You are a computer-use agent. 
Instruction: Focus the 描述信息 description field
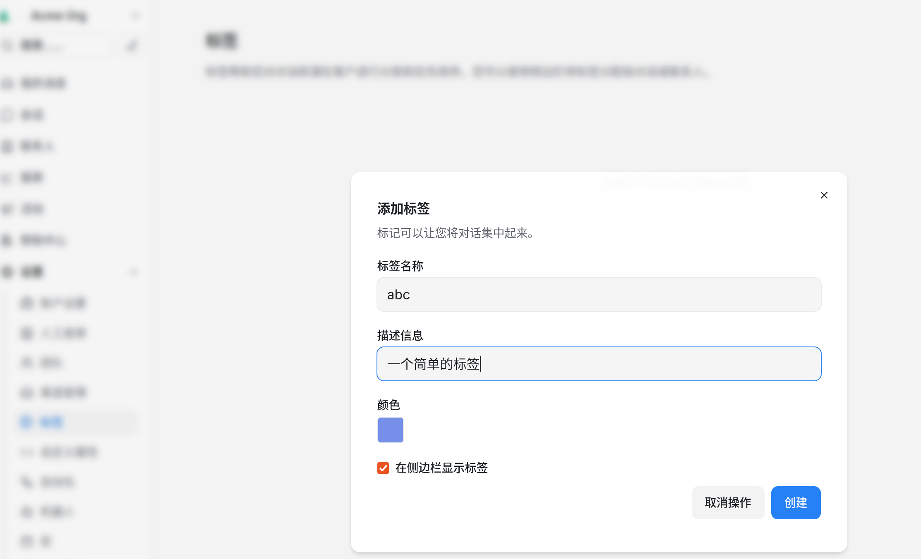598,364
